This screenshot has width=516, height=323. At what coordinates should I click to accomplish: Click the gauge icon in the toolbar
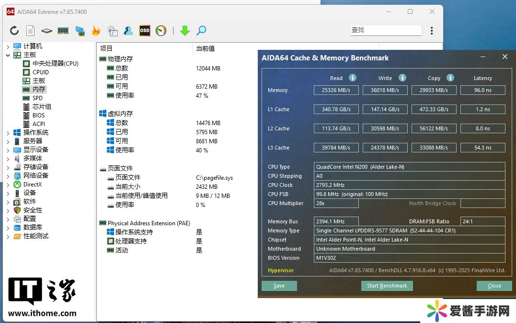161,31
